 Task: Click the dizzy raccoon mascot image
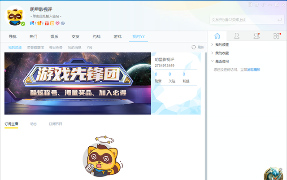click(x=103, y=156)
